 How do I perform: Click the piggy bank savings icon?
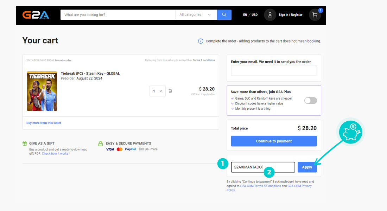[x=350, y=132]
